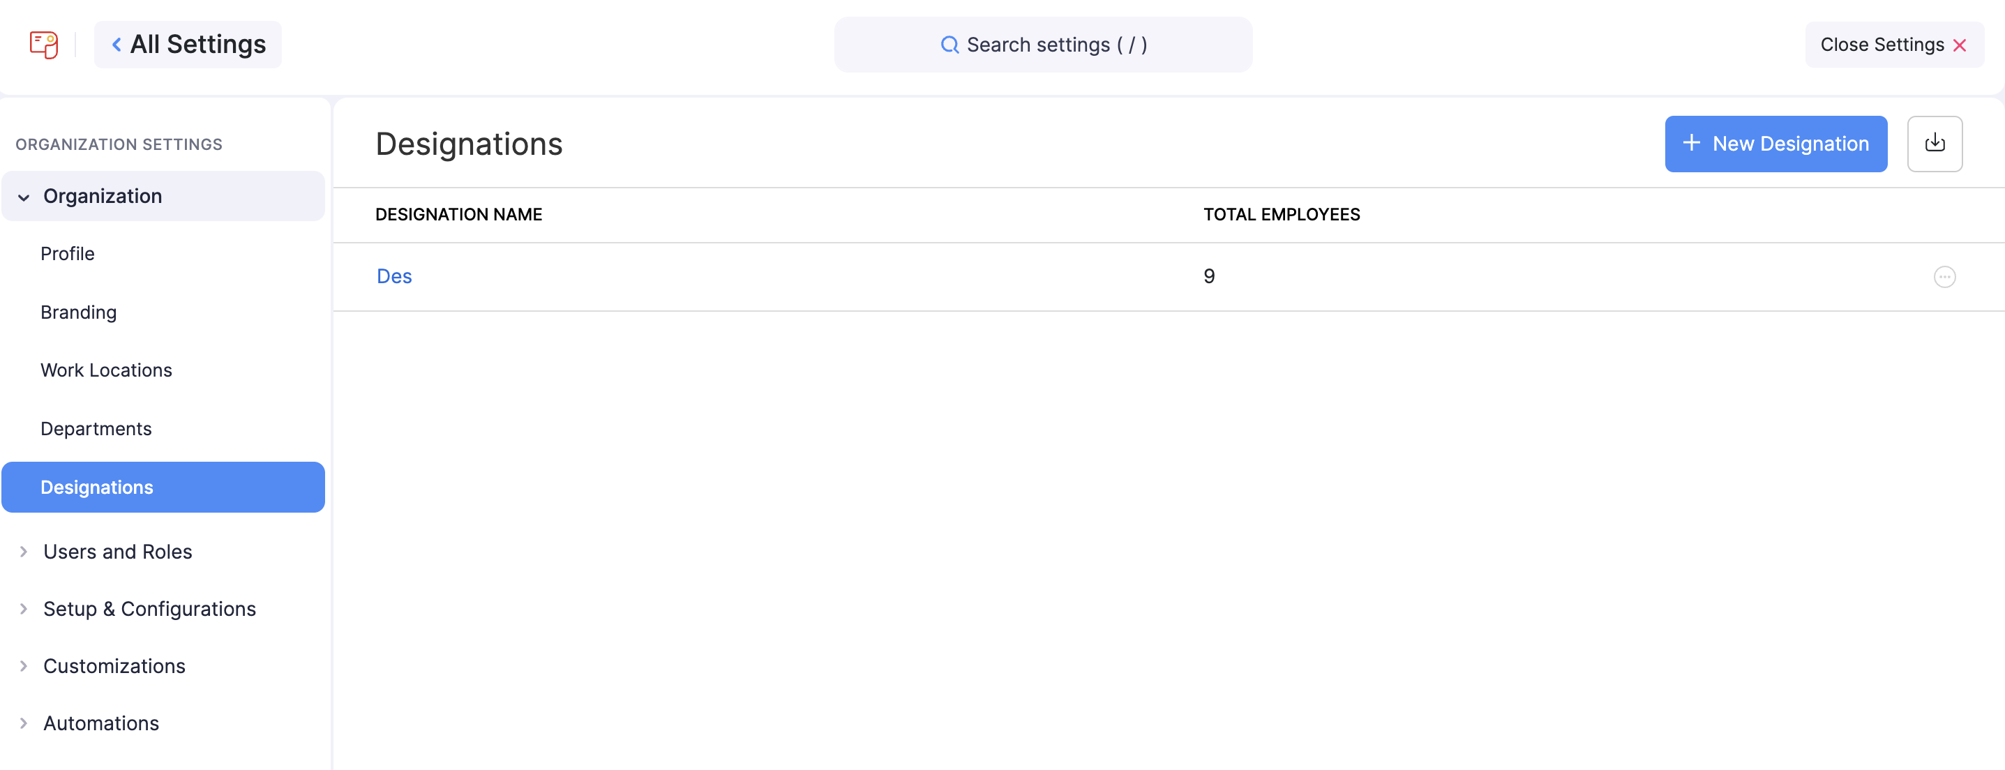Viewport: 2005px width, 770px height.
Task: Click the export designations download icon
Action: coord(1934,144)
